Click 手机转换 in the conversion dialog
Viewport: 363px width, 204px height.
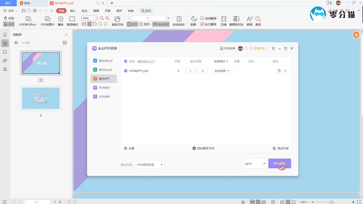pos(227,49)
